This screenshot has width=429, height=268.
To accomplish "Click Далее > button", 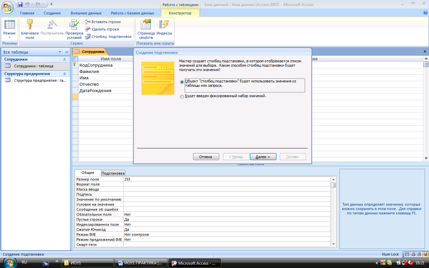I will coord(263,157).
